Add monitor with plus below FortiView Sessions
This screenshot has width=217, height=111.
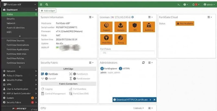point(20,67)
